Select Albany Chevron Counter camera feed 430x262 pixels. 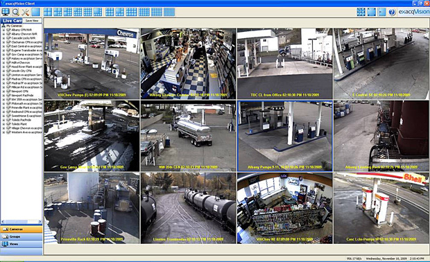(188, 64)
